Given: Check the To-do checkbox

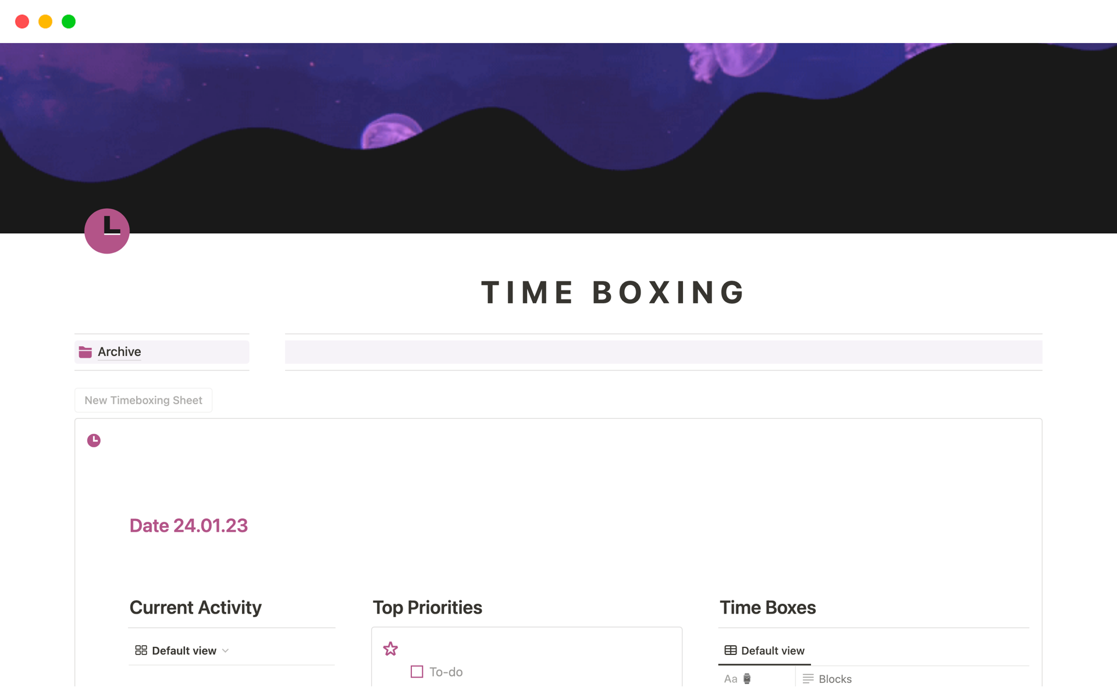Looking at the screenshot, I should (417, 672).
